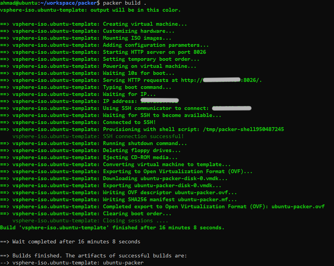Click the 'Customizing hardware...' line
This screenshot has width=334, height=266.
tap(87, 31)
